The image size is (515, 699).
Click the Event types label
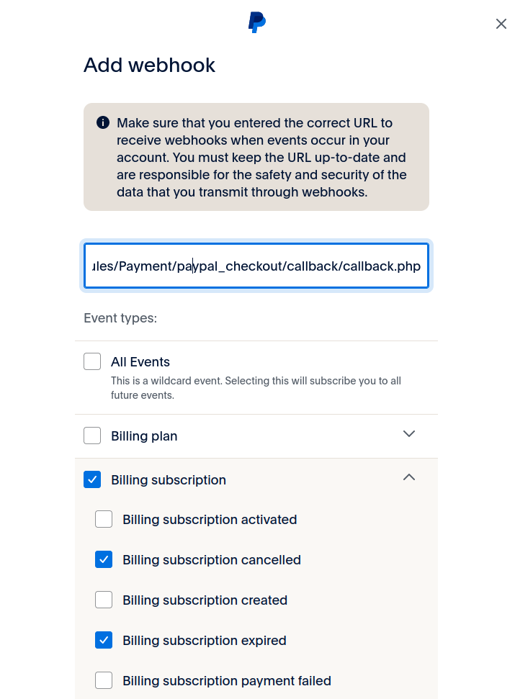coord(120,317)
